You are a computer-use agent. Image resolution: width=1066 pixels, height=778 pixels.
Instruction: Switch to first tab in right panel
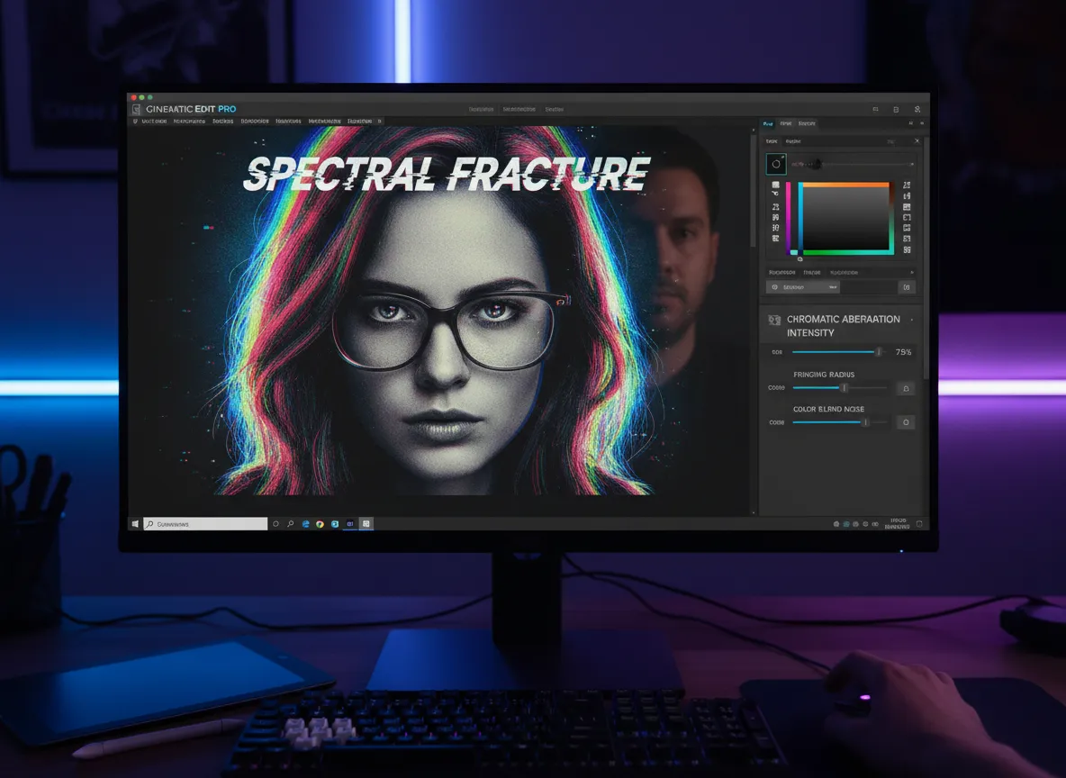tap(768, 123)
